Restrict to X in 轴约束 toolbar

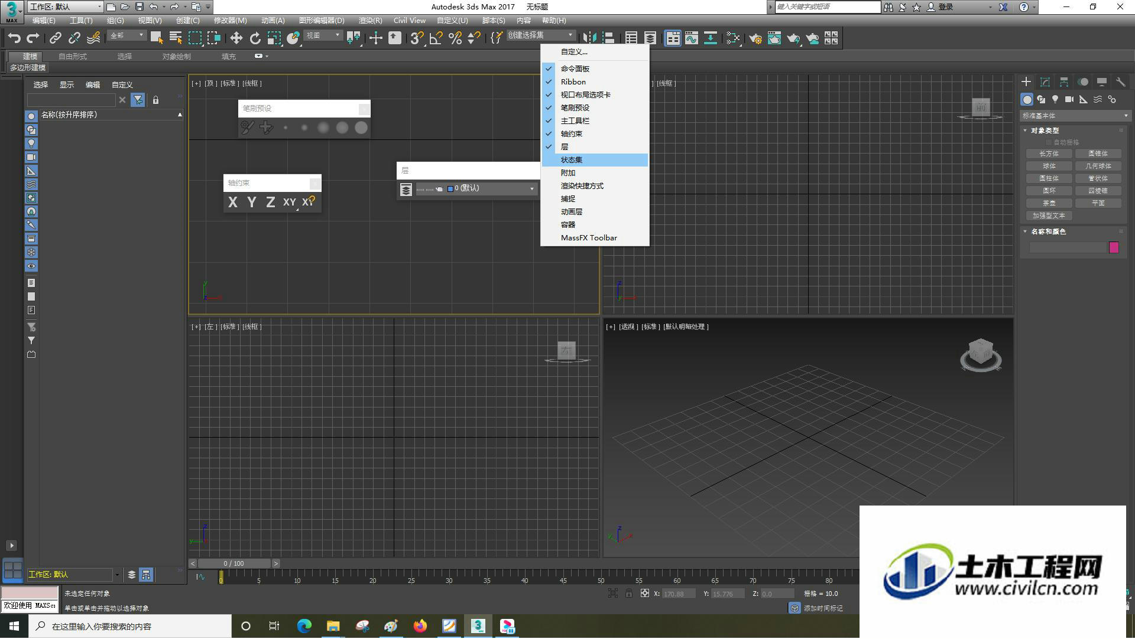click(x=233, y=203)
